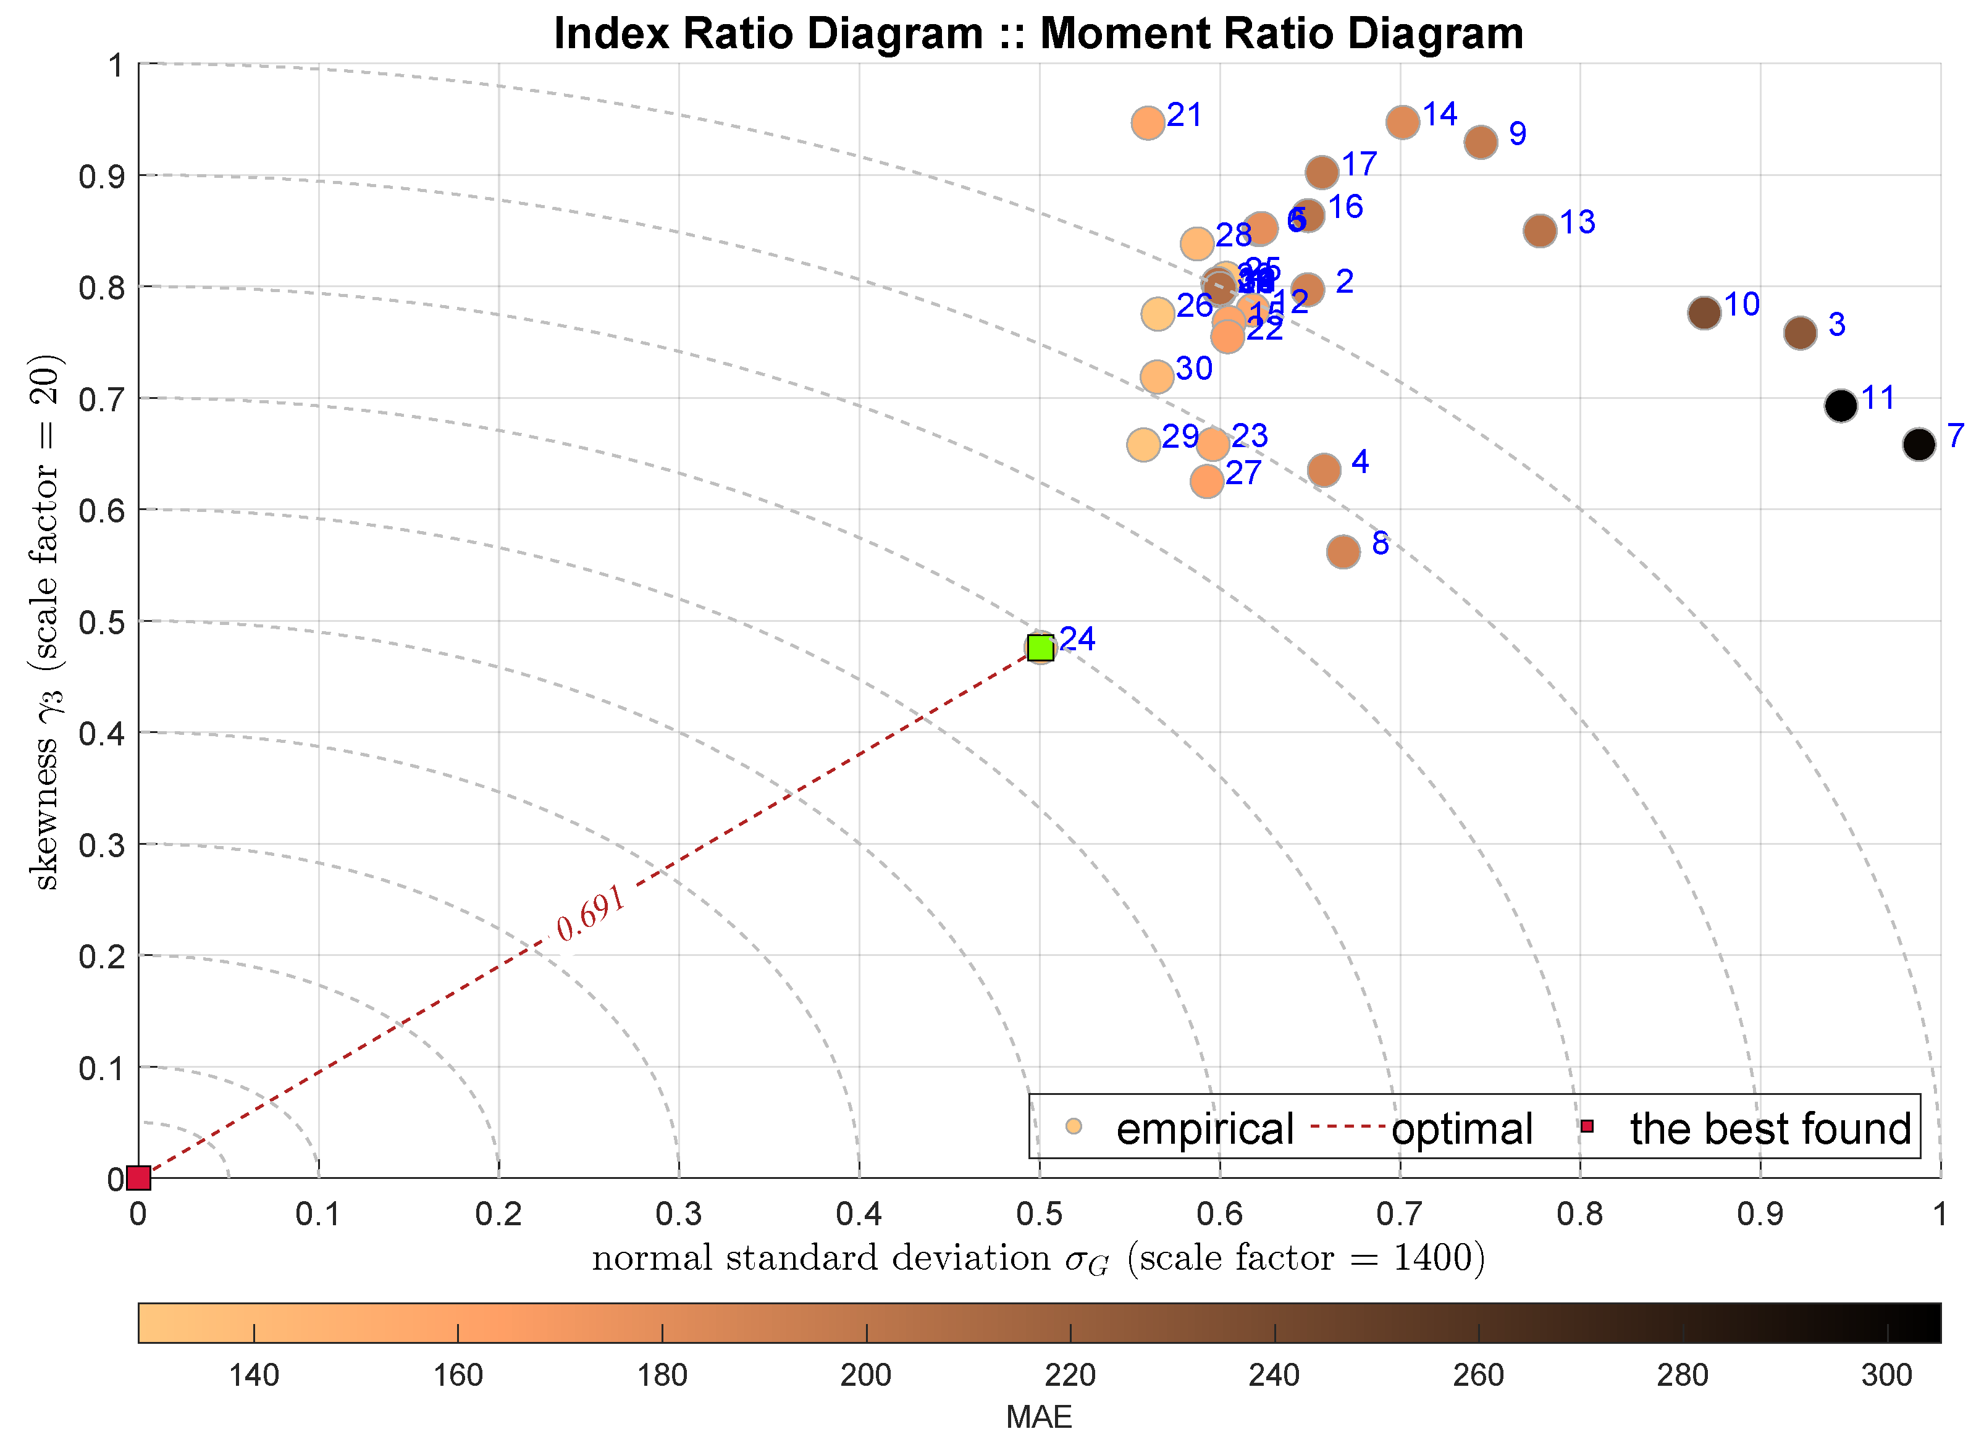This screenshot has width=1984, height=1442.
Task: Click the light orange point labeled 29
Action: click(1143, 444)
